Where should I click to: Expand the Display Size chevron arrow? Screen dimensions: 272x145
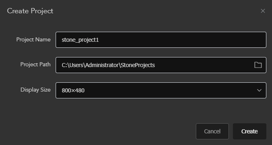[259, 90]
